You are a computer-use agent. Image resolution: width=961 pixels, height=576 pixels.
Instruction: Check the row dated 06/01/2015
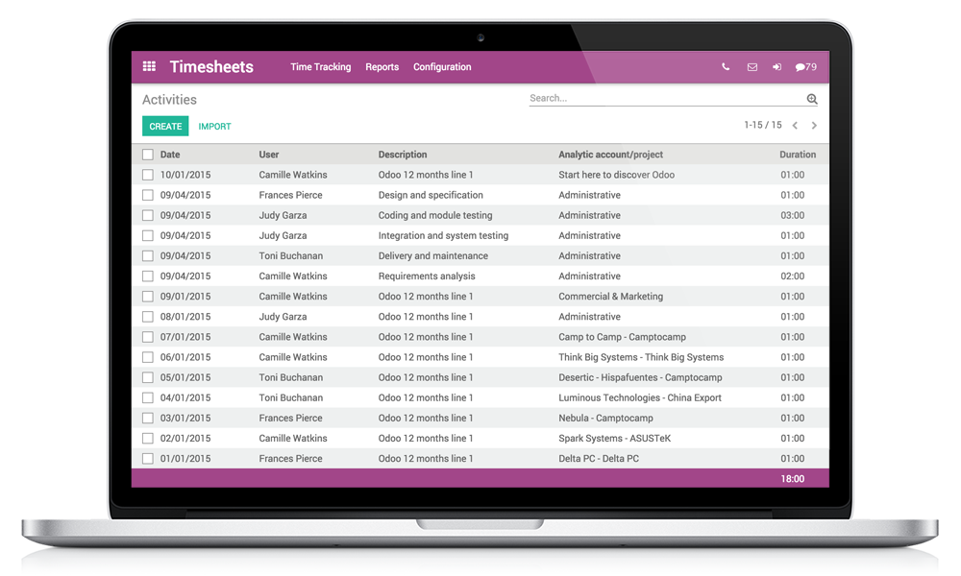click(x=148, y=357)
